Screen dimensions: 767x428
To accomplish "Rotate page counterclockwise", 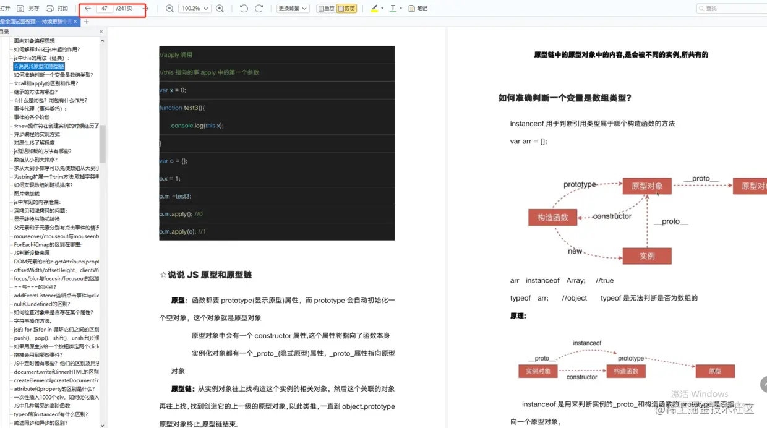I will 244,9.
